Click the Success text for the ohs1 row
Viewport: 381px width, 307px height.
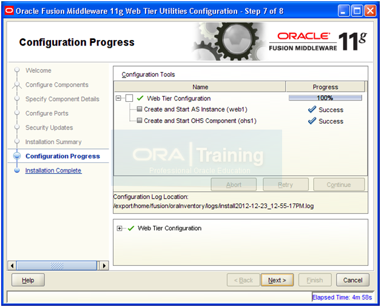(331, 121)
